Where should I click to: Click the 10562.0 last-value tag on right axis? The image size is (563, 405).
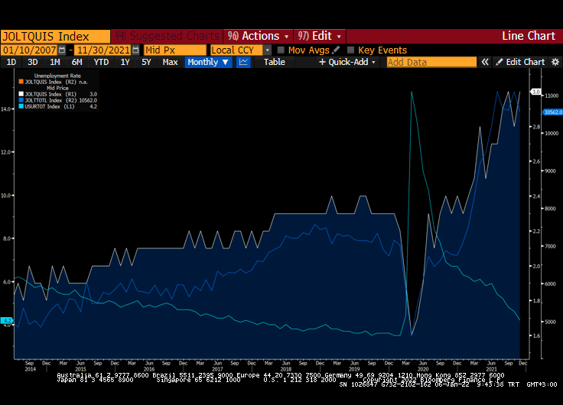tap(553, 112)
